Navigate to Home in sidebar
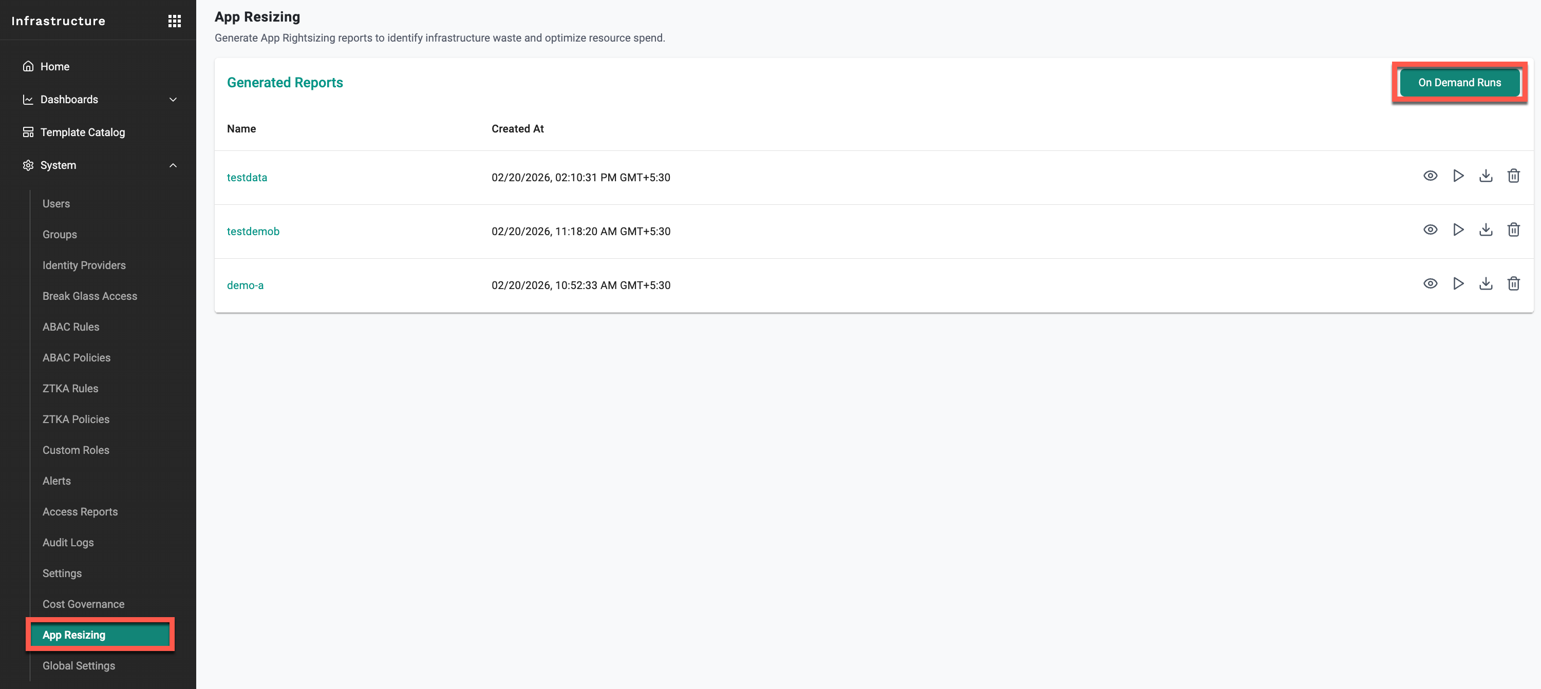Viewport: 1541px width, 689px height. coord(54,66)
